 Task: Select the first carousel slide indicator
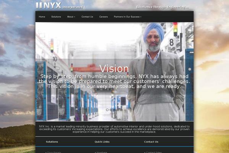107,110
